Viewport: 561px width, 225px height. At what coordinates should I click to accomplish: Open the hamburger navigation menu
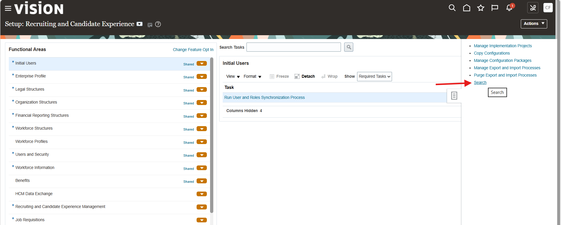pyautogui.click(x=8, y=9)
